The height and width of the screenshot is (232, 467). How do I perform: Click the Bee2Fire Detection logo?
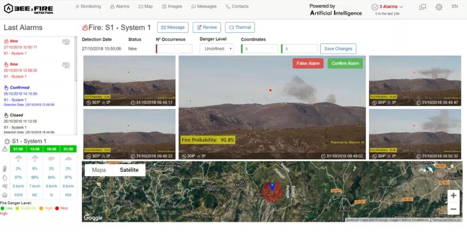(29, 8)
